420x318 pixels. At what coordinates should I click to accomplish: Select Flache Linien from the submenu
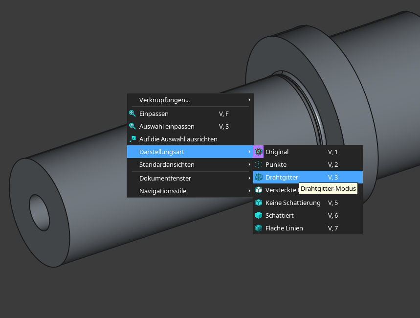tap(284, 228)
